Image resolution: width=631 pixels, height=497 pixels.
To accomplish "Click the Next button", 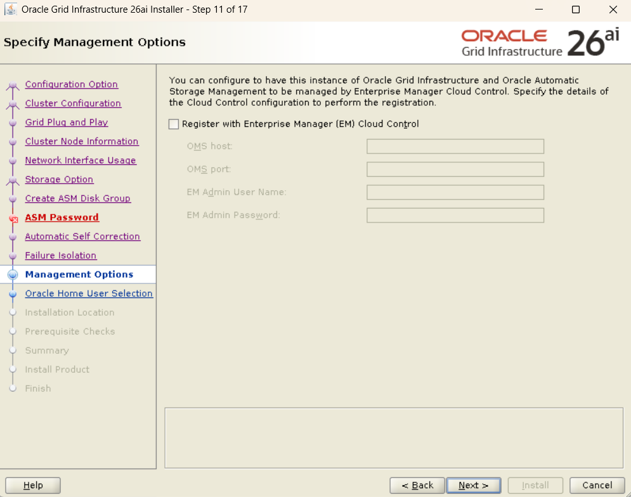I will [473, 486].
